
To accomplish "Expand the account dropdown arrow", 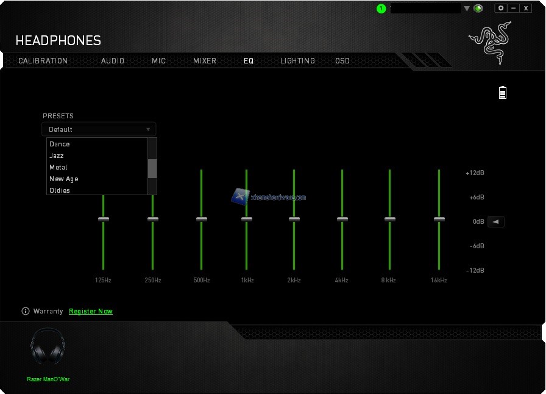I will [467, 9].
